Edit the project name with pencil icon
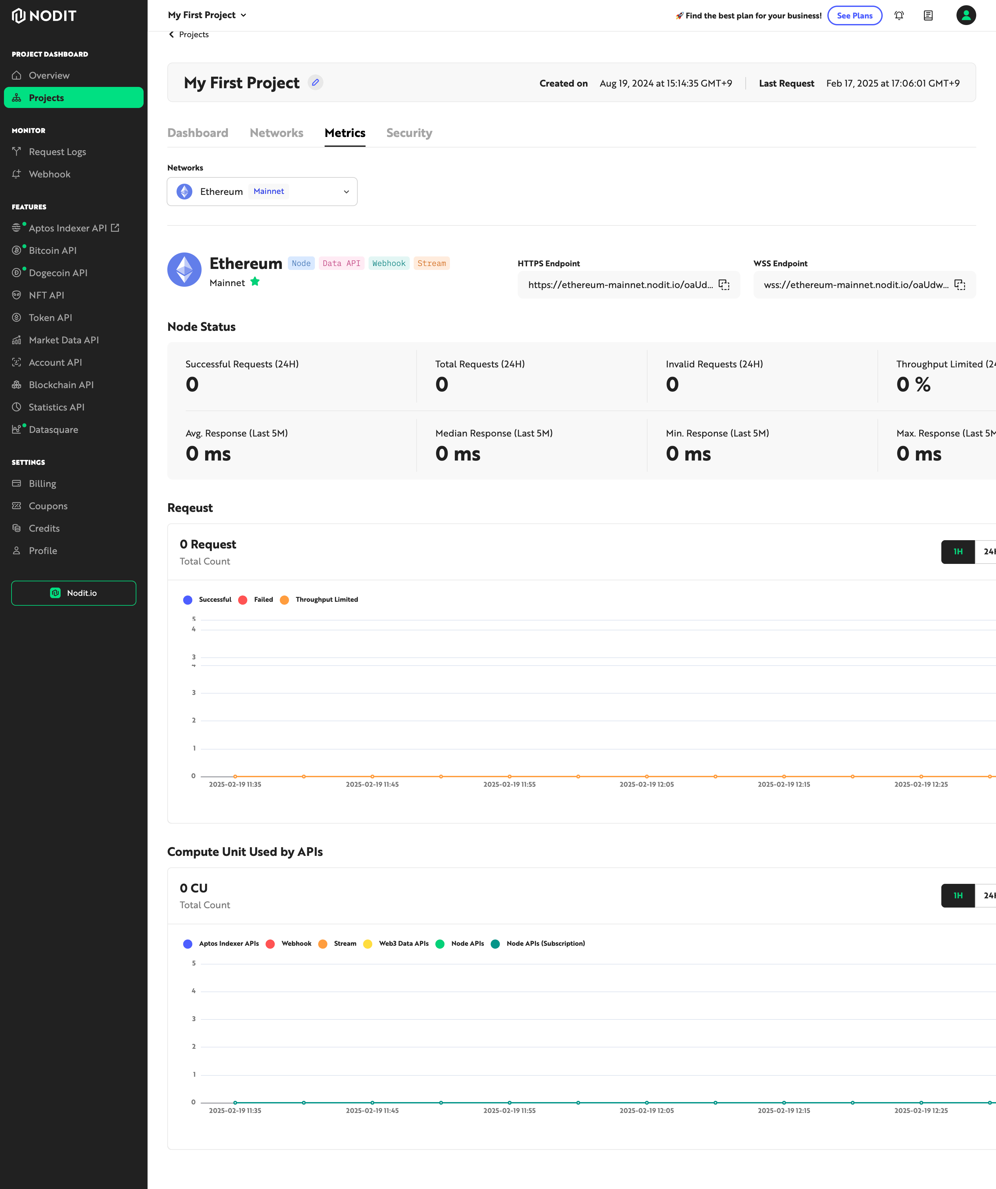This screenshot has height=1189, width=996. point(316,83)
